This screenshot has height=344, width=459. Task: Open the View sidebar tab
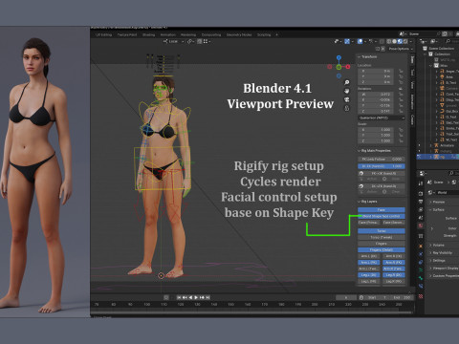(412, 85)
